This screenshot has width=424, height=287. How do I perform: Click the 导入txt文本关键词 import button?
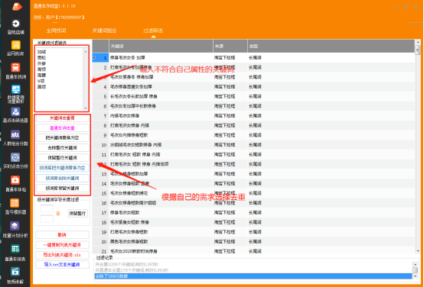(x=62, y=265)
